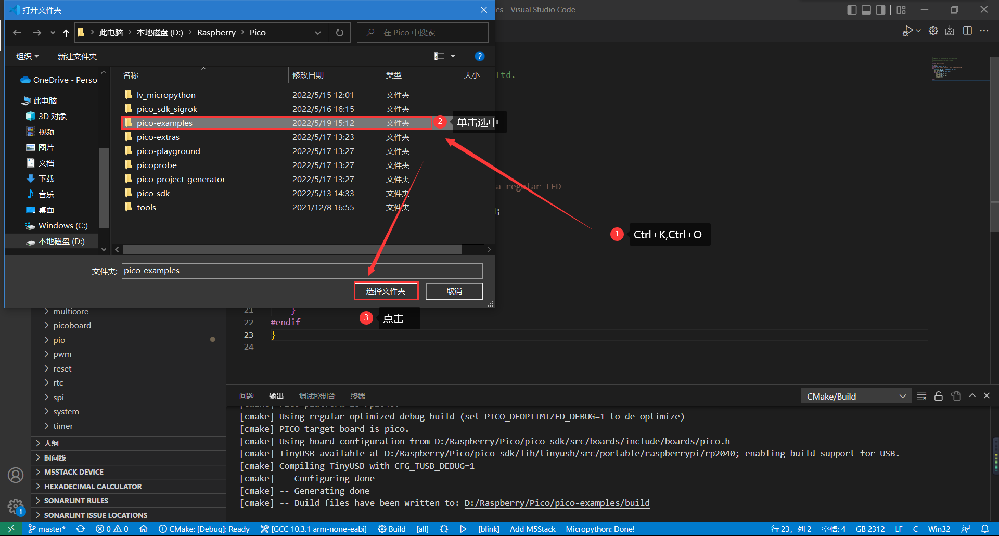Open the dialog help question mark
This screenshot has width=999, height=536.
pyautogui.click(x=480, y=56)
